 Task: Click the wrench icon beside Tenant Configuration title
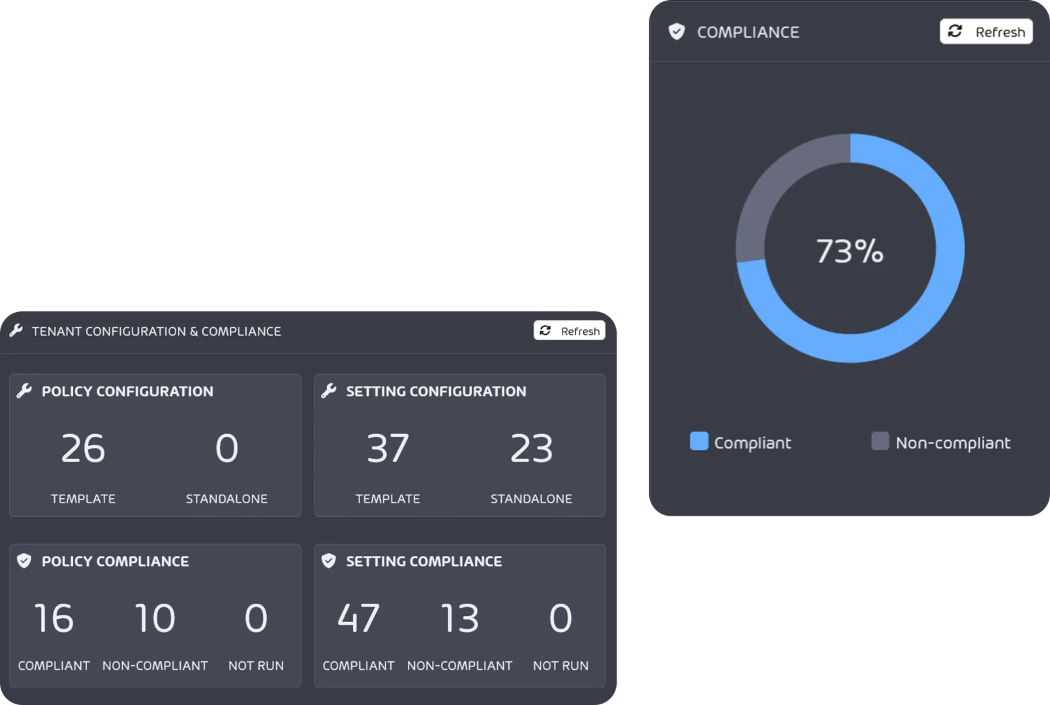16,331
